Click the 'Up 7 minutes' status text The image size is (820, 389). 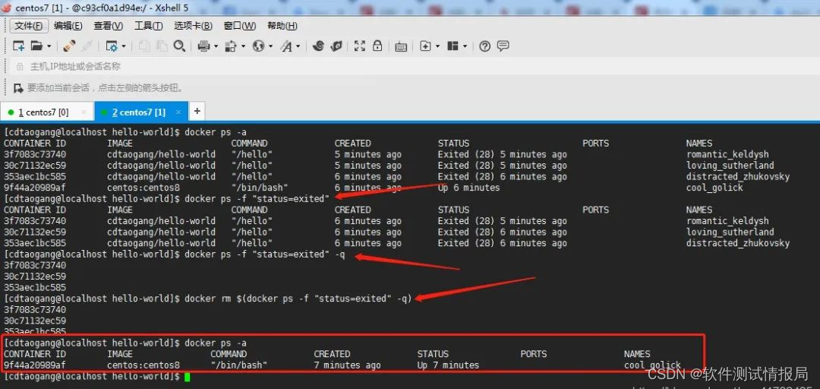pyautogui.click(x=448, y=365)
